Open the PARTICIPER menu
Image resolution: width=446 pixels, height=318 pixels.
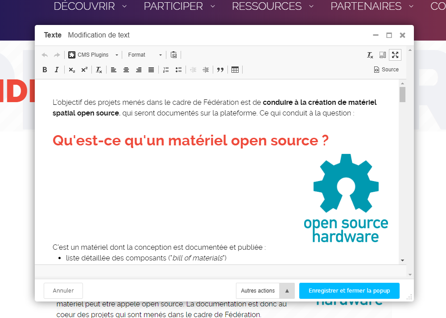point(179,6)
